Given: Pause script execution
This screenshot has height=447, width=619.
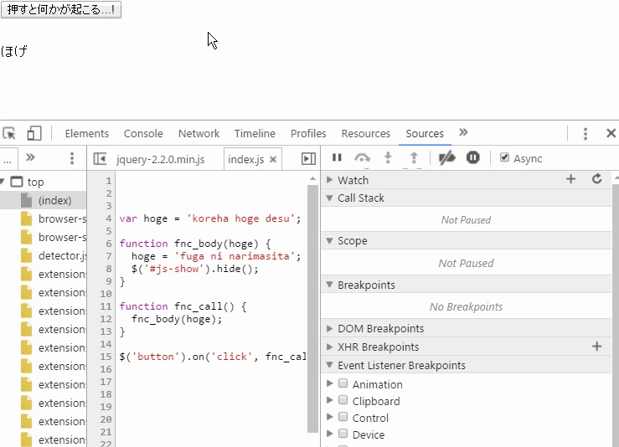Looking at the screenshot, I should (x=337, y=158).
